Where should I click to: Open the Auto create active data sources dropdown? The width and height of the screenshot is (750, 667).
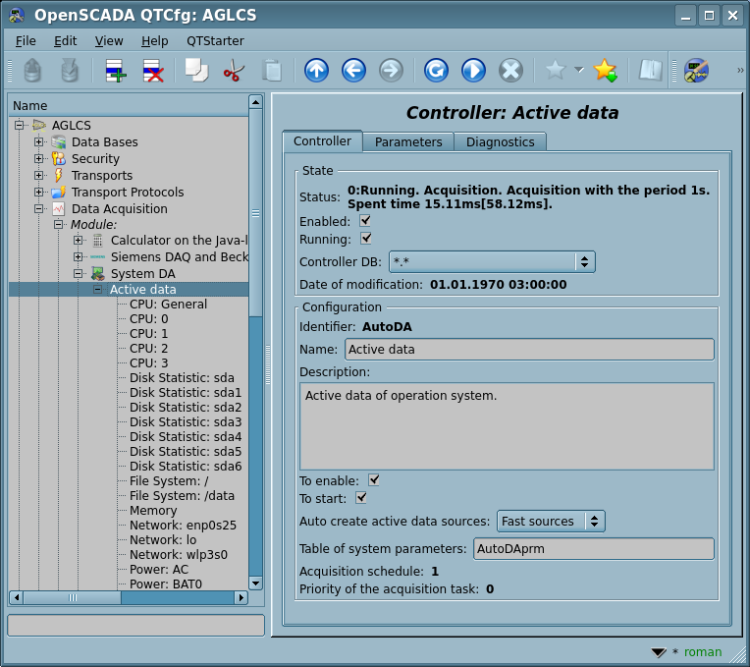(x=551, y=521)
